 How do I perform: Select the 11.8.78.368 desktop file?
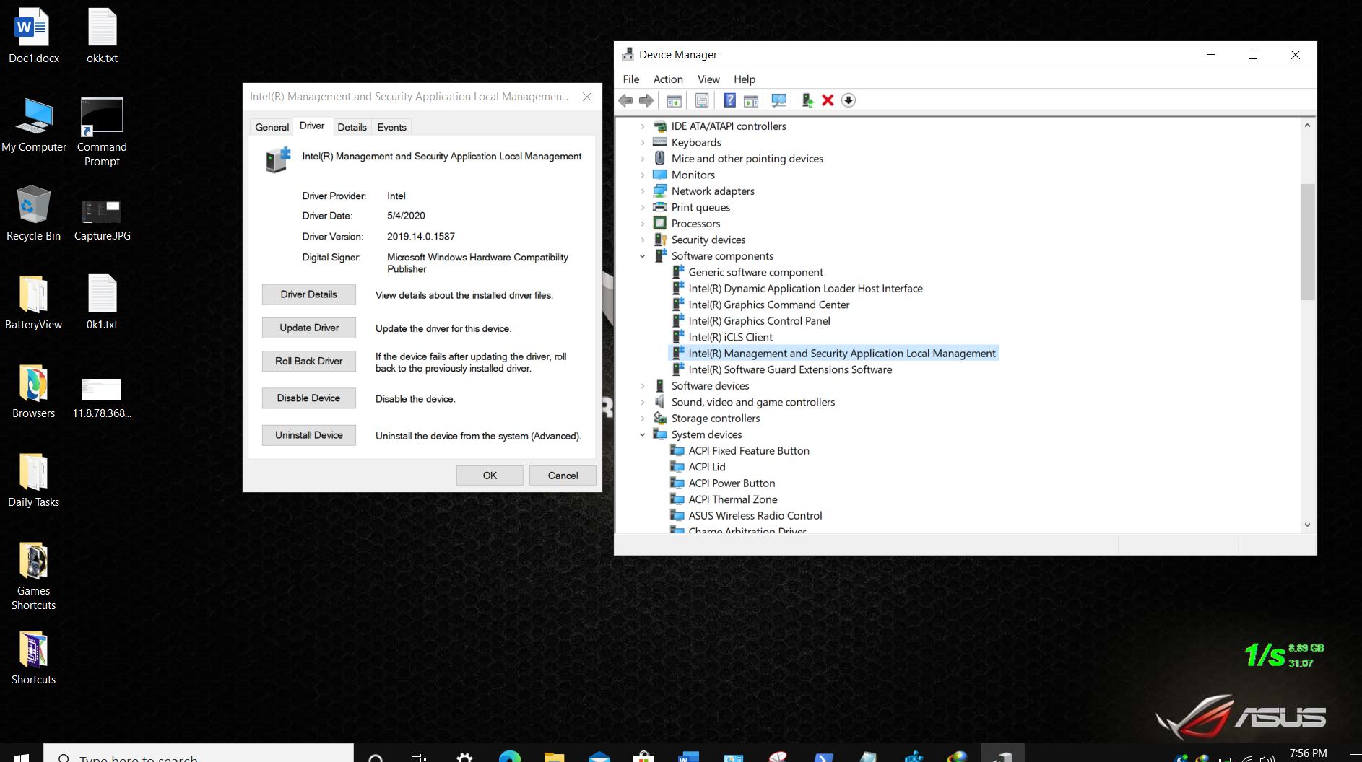click(102, 398)
